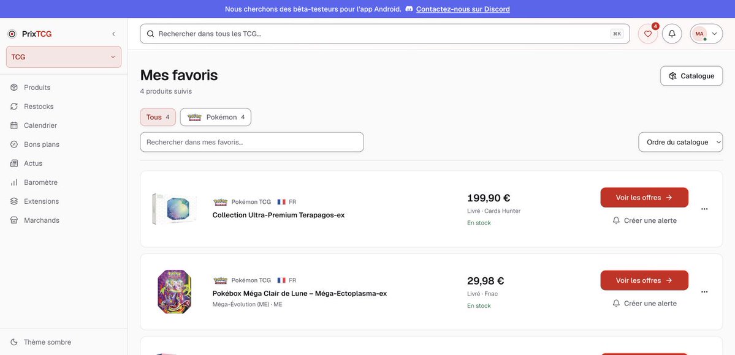Image resolution: width=735 pixels, height=355 pixels.
Task: Open notifications bell in header
Action: point(672,34)
